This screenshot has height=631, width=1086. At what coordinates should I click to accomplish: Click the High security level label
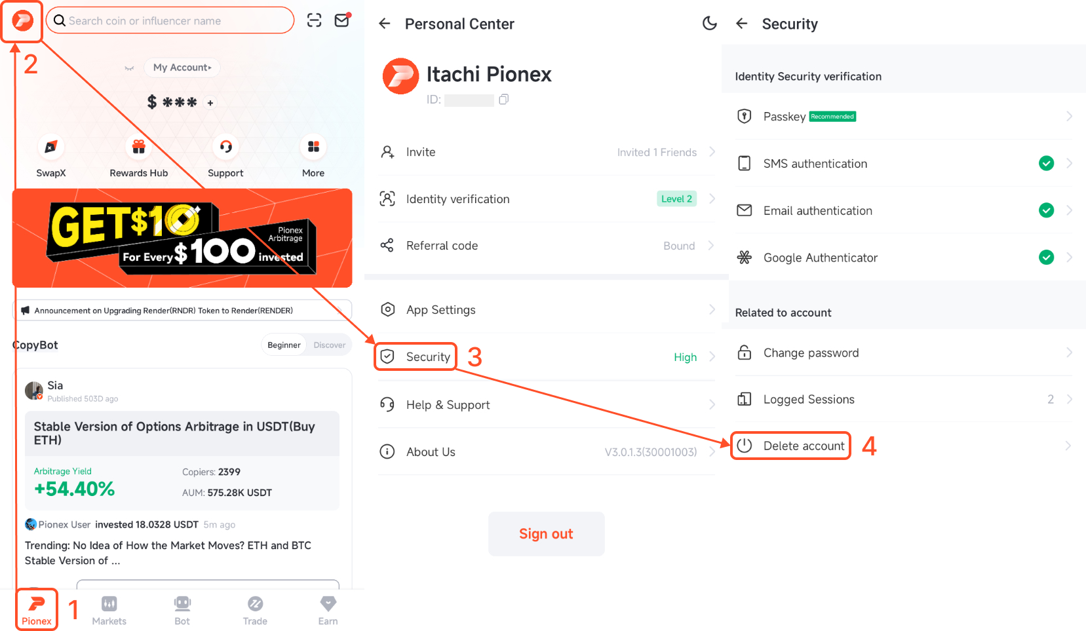pos(685,357)
